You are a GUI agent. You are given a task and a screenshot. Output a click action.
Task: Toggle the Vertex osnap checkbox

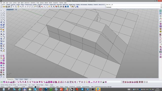tap(40, 85)
